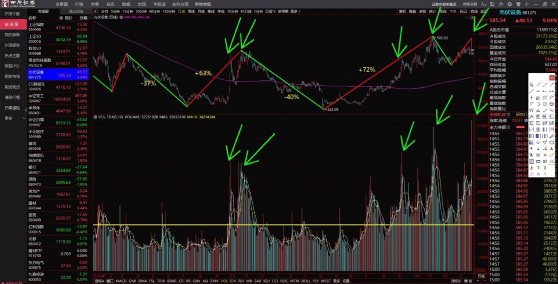Open the shirt skin theme icon
The width and height of the screenshot is (558, 284).
[x=518, y=4]
